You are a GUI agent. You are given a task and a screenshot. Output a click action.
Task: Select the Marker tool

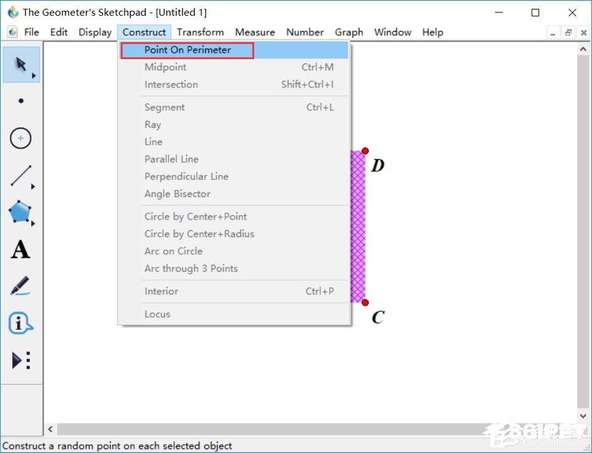point(20,286)
